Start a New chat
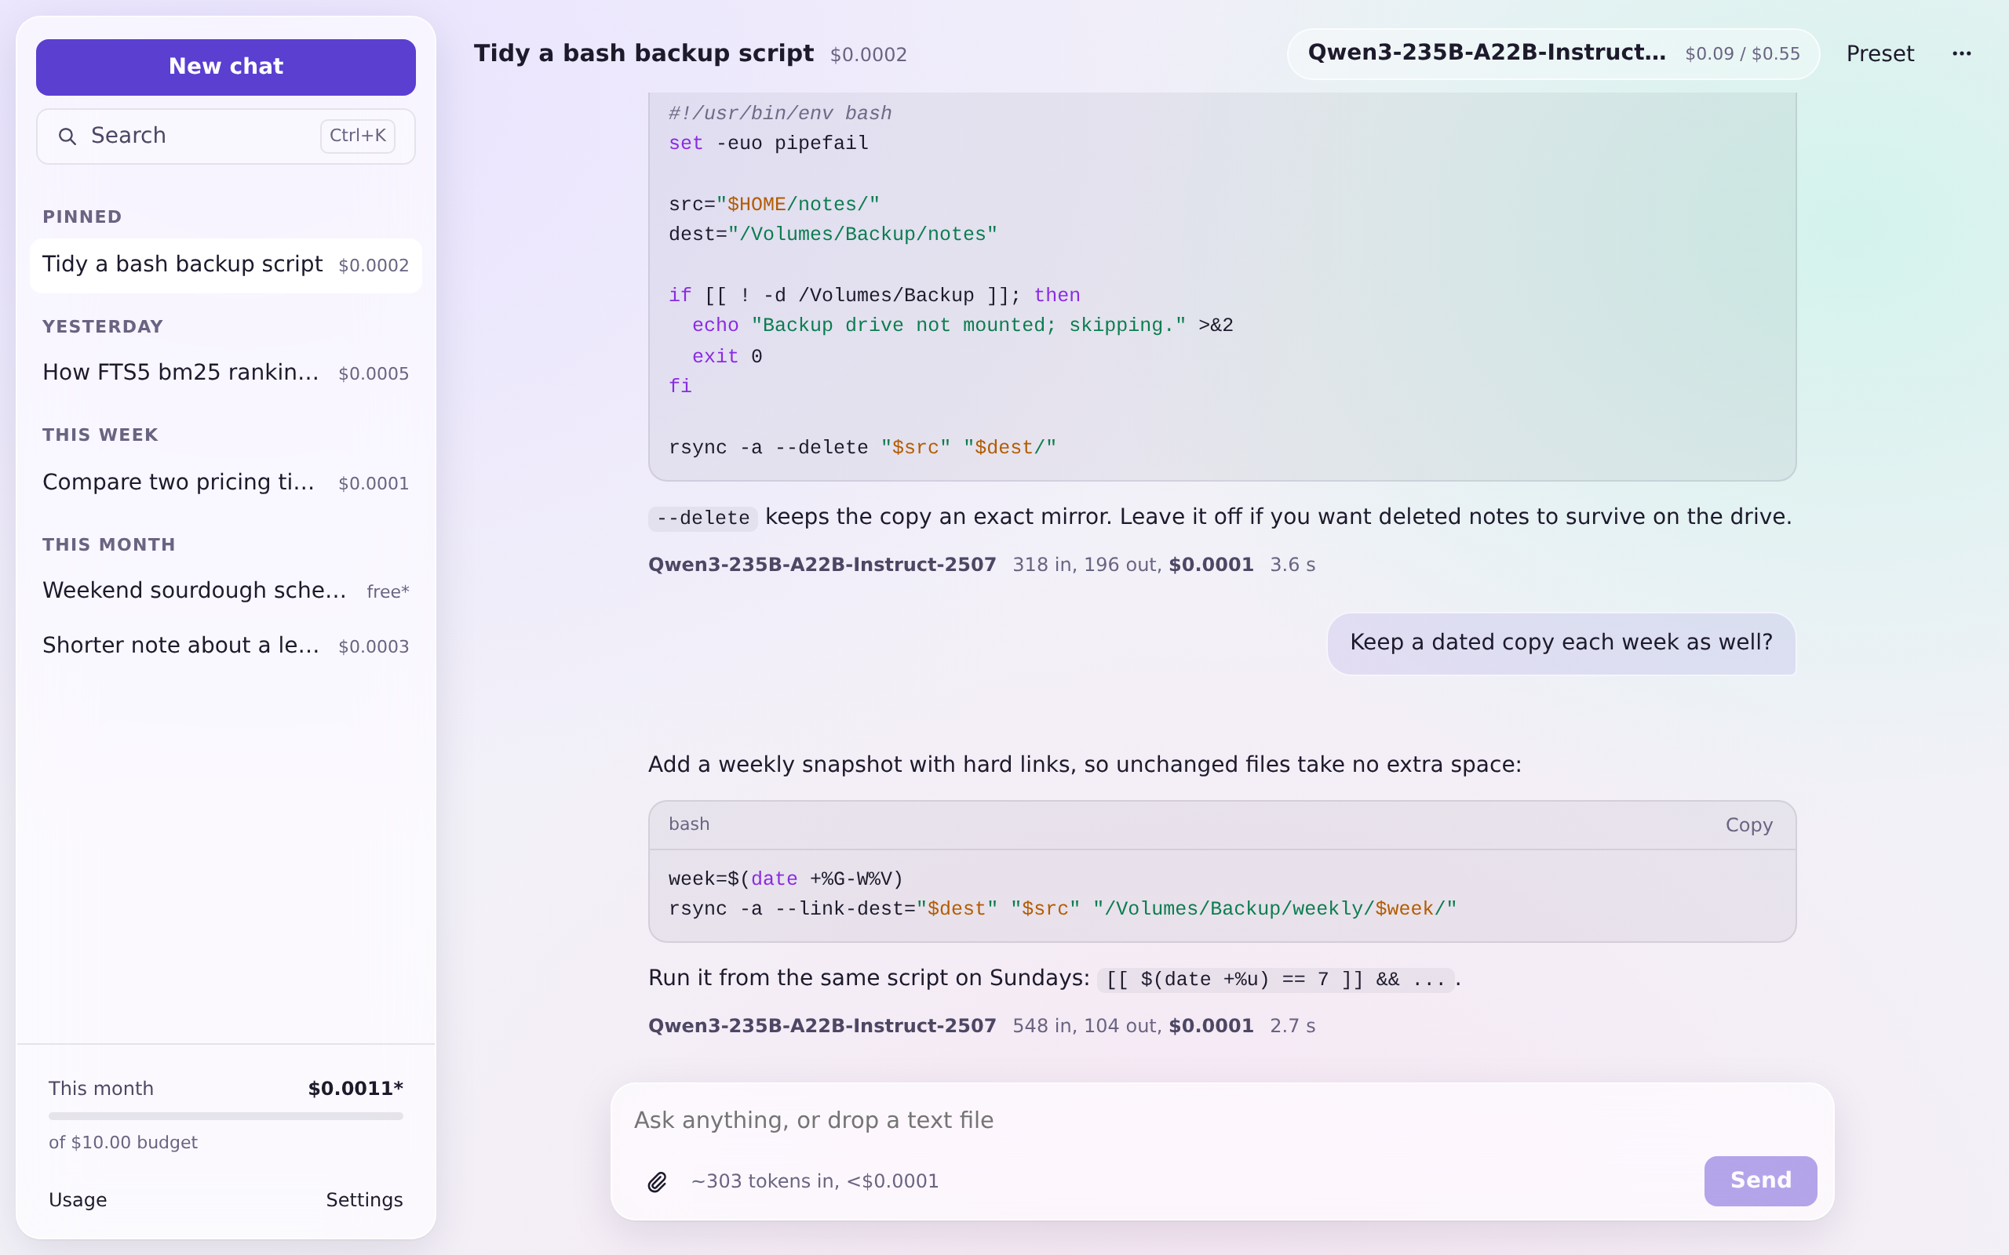Image resolution: width=2009 pixels, height=1255 pixels. tap(226, 67)
